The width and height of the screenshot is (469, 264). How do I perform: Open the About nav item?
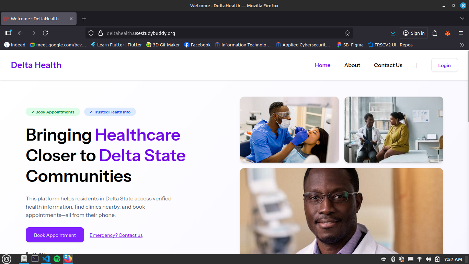(352, 65)
